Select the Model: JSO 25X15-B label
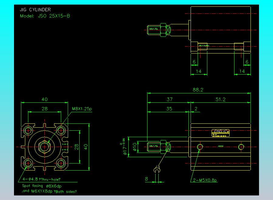The height and width of the screenshot is (200, 273). click(45, 16)
